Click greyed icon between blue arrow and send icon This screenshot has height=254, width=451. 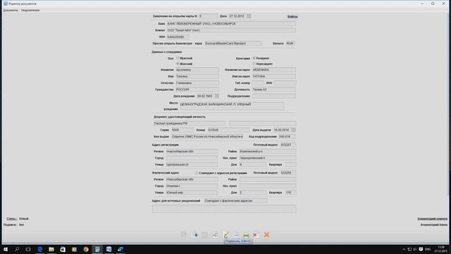(x=204, y=235)
